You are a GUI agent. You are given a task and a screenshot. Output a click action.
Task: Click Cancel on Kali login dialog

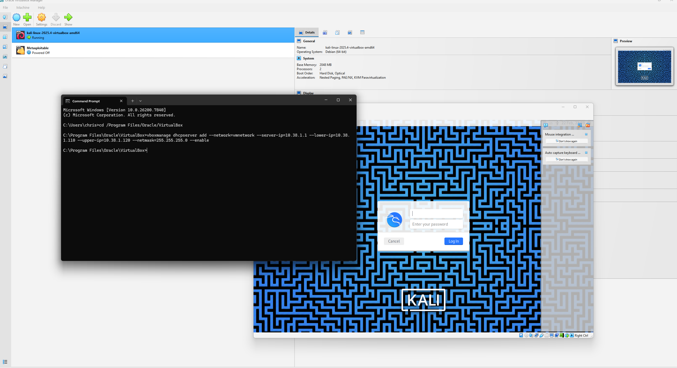pos(394,241)
